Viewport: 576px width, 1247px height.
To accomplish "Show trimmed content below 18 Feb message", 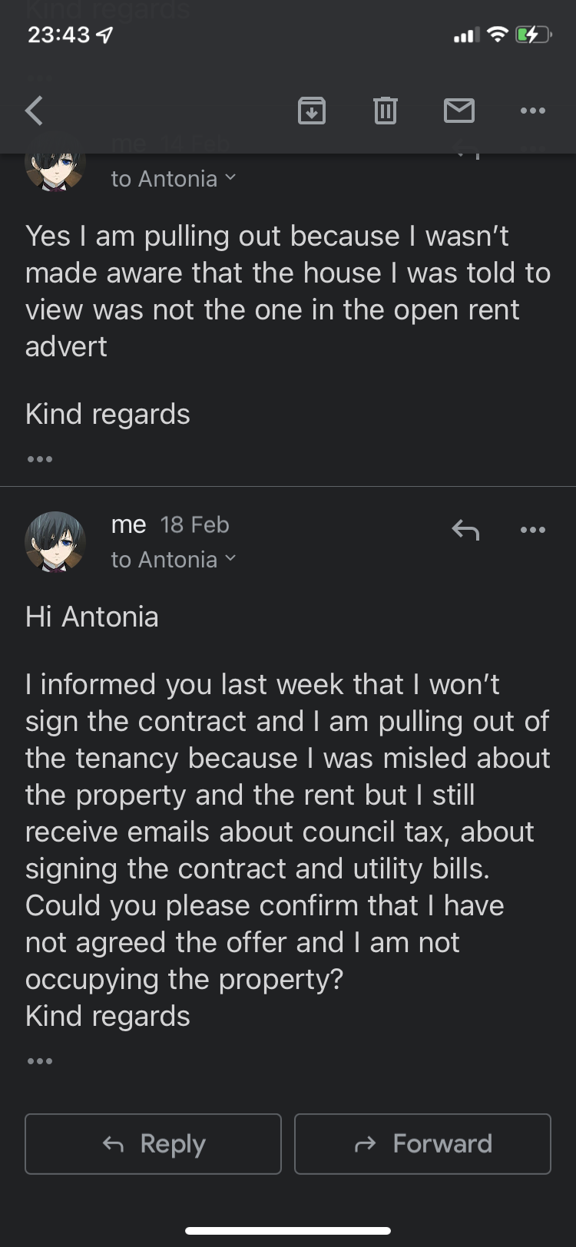I will [39, 1061].
